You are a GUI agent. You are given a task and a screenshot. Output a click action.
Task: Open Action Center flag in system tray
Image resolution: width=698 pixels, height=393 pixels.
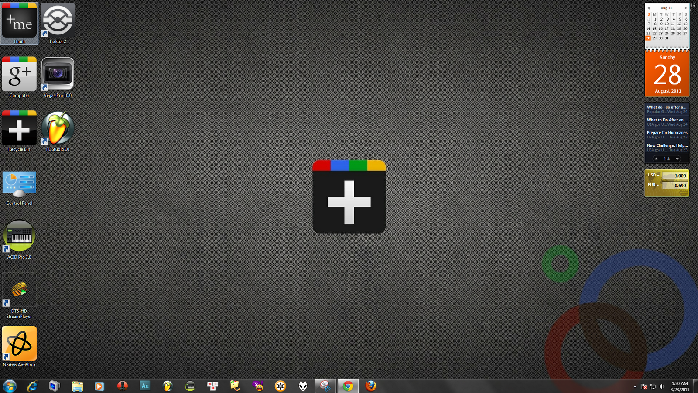pyautogui.click(x=644, y=386)
